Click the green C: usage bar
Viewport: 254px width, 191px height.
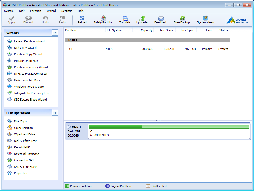(169, 127)
